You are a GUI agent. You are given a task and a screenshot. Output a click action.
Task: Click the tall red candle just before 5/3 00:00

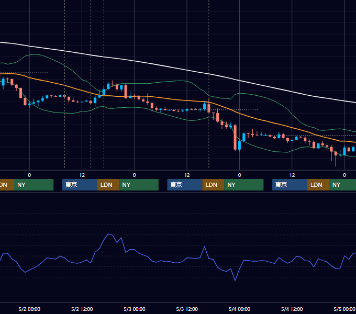(x=126, y=91)
